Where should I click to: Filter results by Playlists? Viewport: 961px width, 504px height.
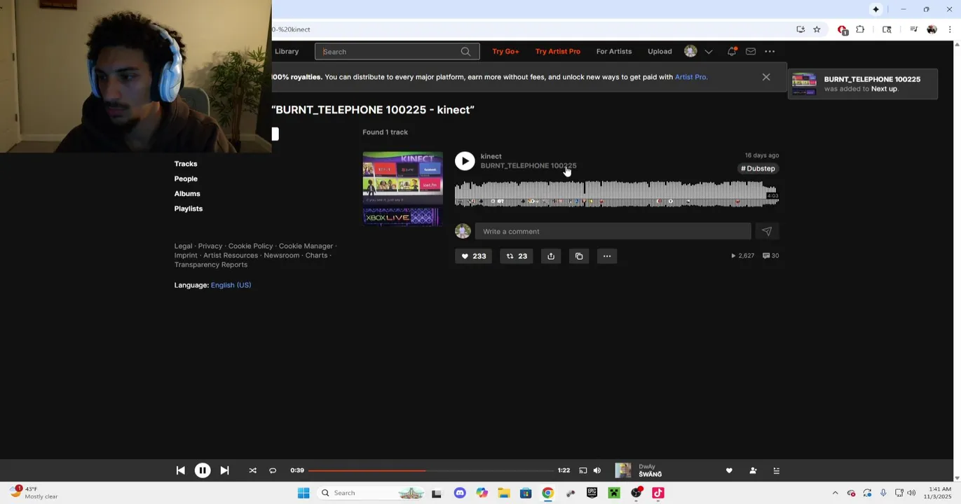[188, 209]
